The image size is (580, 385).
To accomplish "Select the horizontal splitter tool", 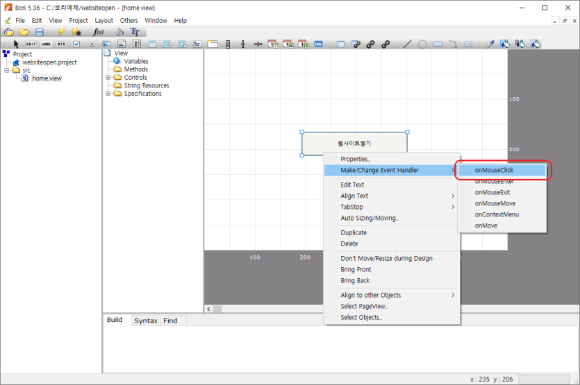I will tap(258, 44).
